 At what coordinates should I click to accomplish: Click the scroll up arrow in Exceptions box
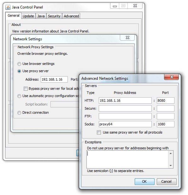(171, 153)
